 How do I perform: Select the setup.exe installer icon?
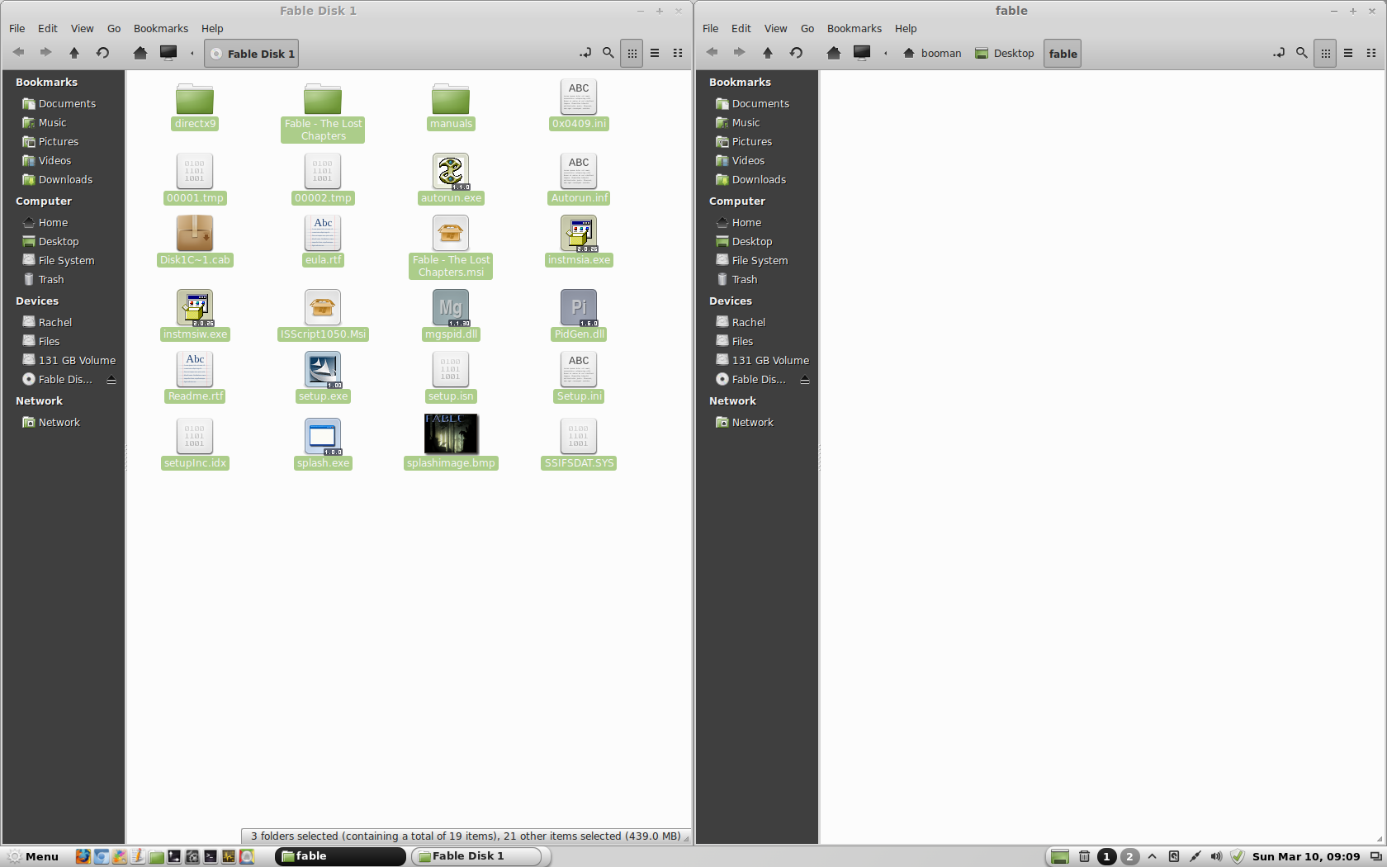coord(323,370)
